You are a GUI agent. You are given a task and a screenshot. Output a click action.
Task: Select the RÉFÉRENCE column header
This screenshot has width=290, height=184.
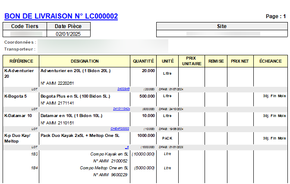(21, 61)
